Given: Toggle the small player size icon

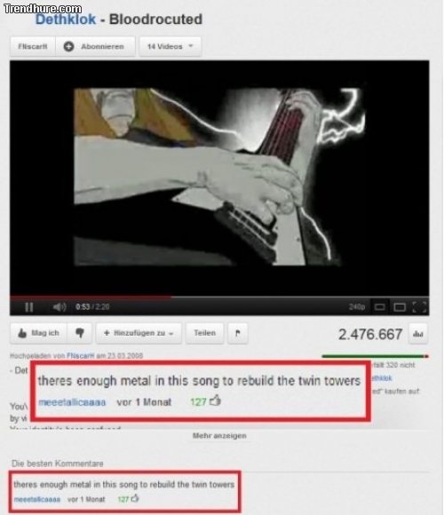Looking at the screenshot, I should point(380,307).
